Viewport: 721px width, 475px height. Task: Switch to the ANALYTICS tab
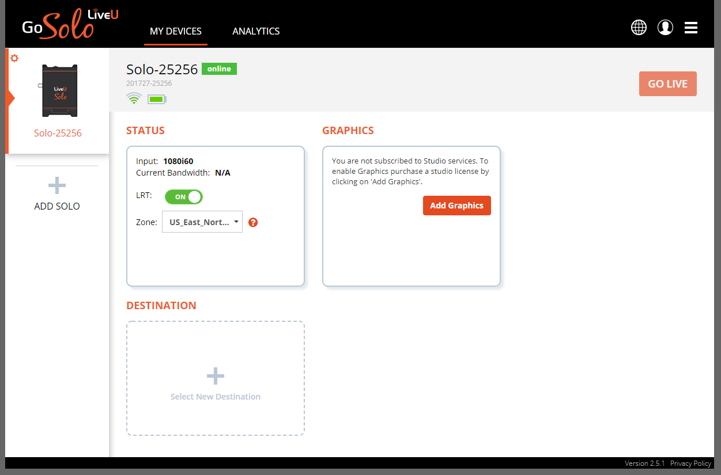coord(256,31)
